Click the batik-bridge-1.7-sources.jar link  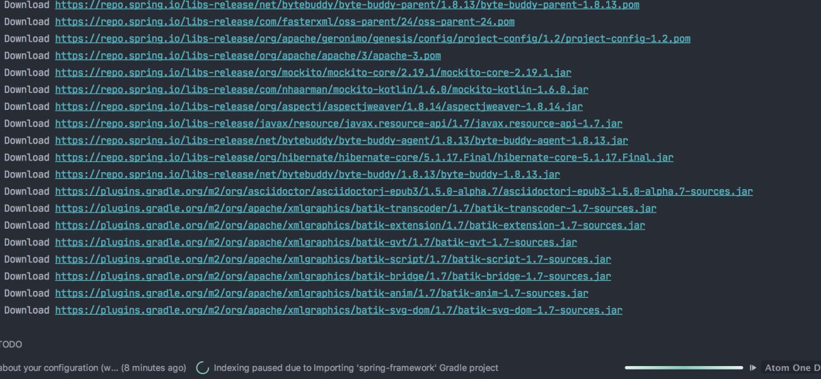[333, 277]
